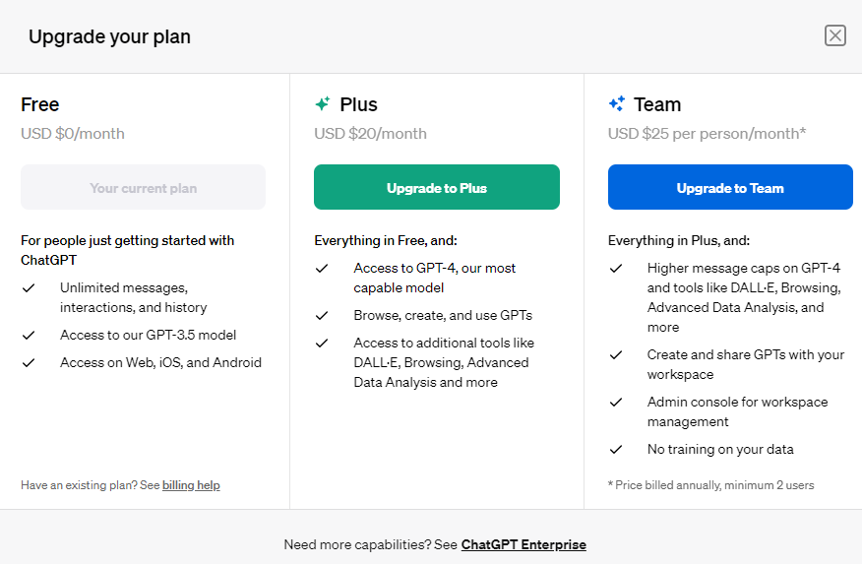Open the billing help link
The height and width of the screenshot is (564, 862).
(x=191, y=485)
